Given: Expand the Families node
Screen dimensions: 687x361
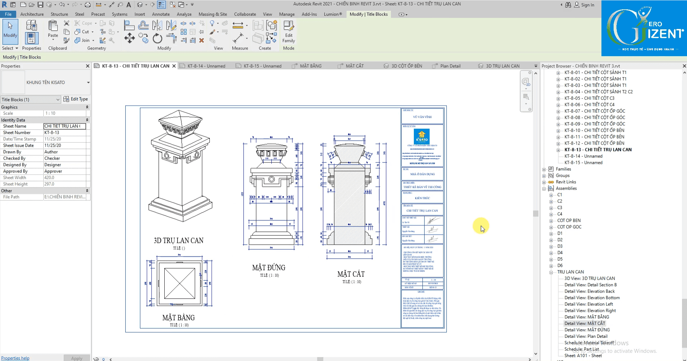Looking at the screenshot, I should pyautogui.click(x=544, y=169).
